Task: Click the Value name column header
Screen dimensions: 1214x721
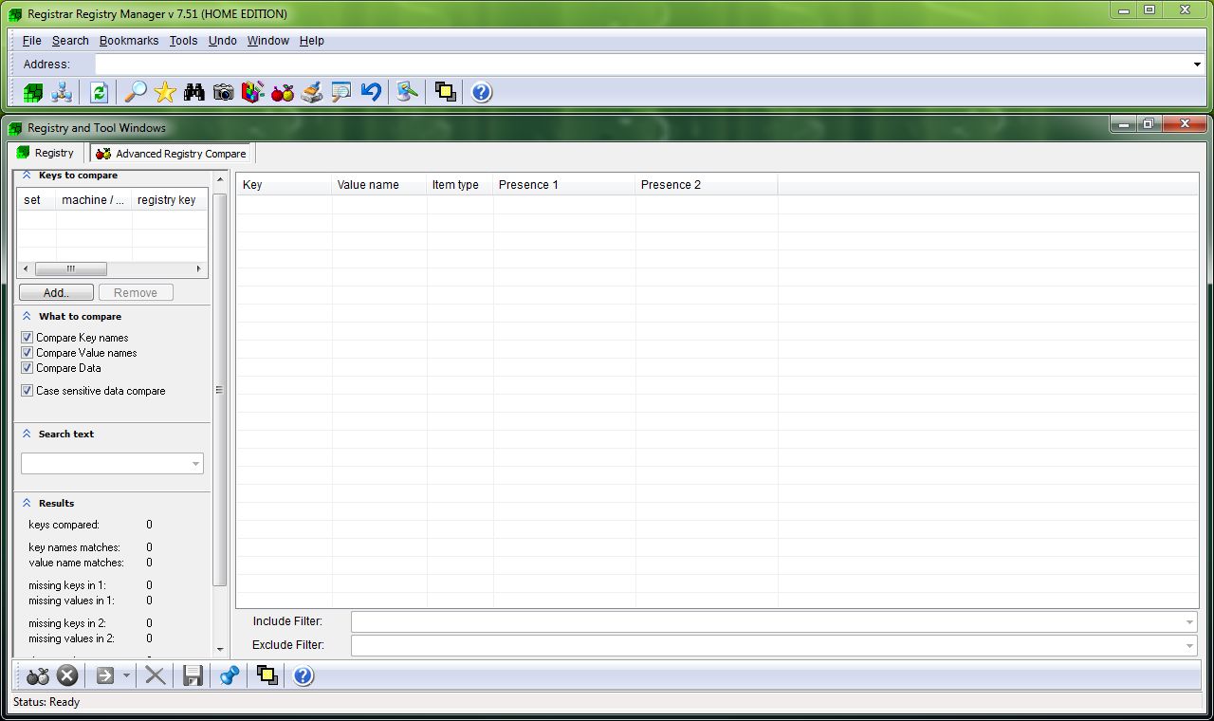Action: pos(379,184)
